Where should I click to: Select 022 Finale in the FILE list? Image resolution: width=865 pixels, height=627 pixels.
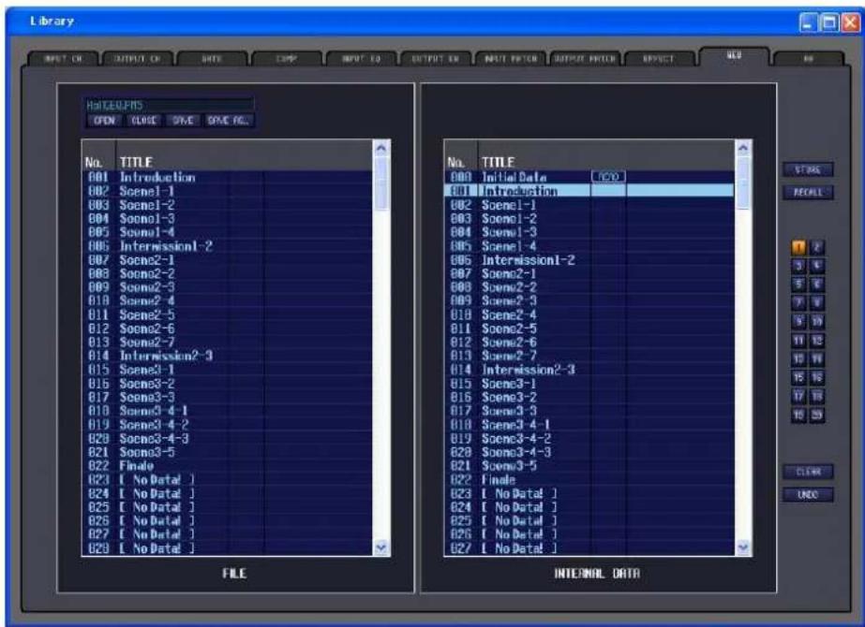(228, 466)
